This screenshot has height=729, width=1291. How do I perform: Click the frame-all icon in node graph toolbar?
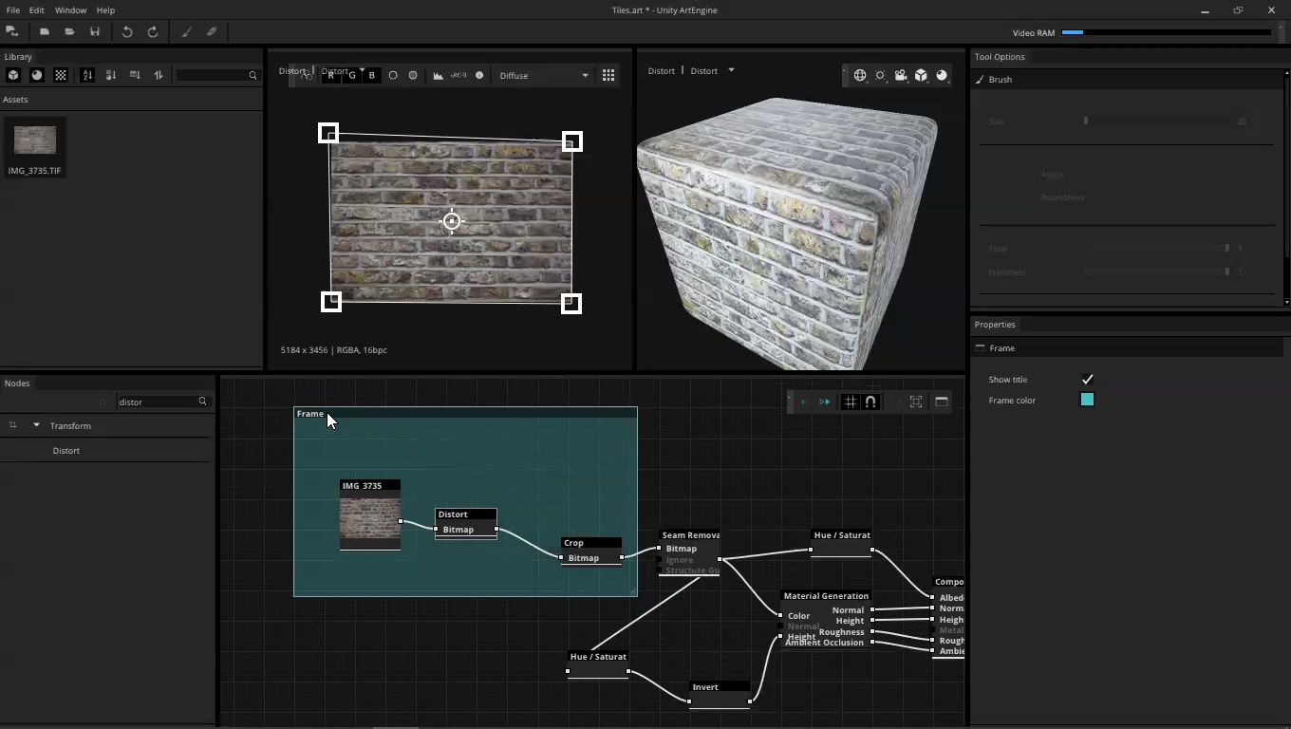916,402
